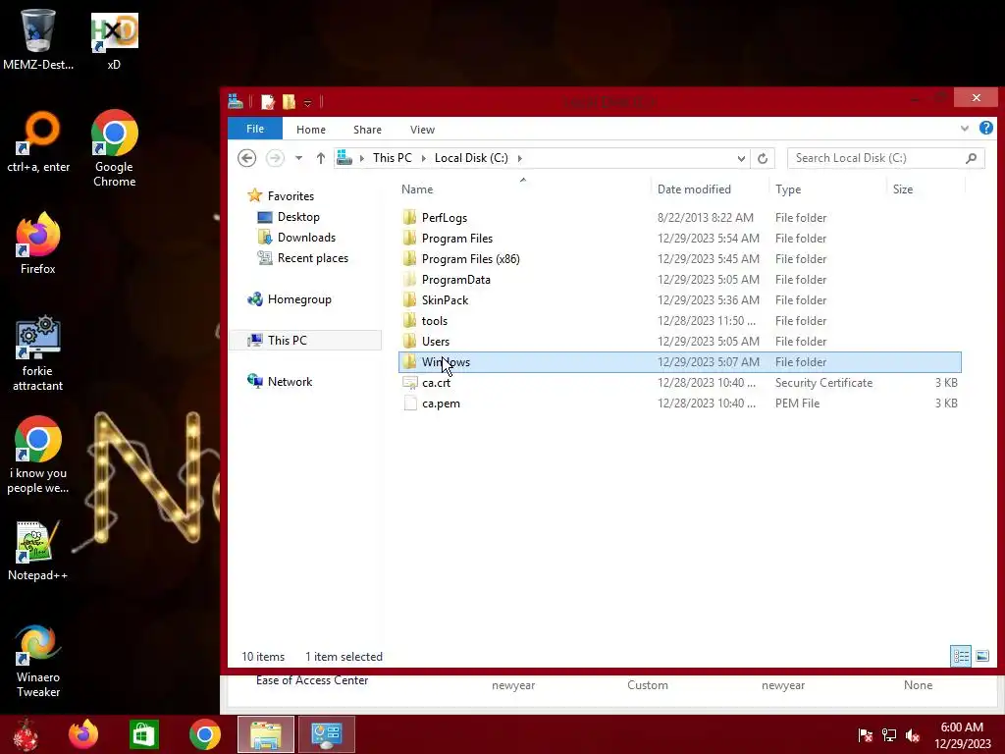Select Desktop in the navigation pane
The width and height of the screenshot is (1005, 754).
298,217
